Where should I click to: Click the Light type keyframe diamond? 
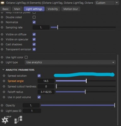tap(2, 62)
